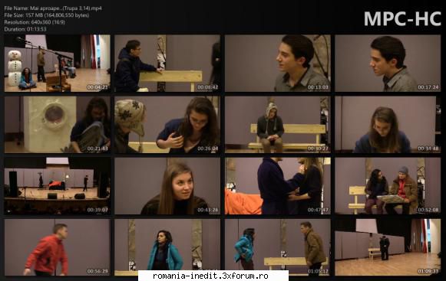Open thumbnail of two people seated on bench
The height and width of the screenshot is (281, 446).
click(x=388, y=186)
